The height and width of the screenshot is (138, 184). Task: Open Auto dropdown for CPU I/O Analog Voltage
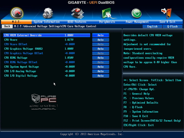tap(101, 71)
